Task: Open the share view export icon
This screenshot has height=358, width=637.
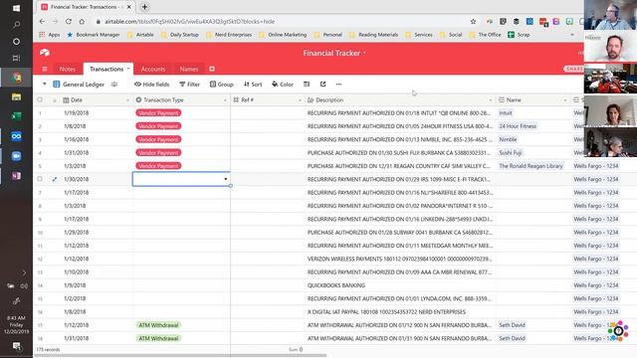Action: pos(322,85)
